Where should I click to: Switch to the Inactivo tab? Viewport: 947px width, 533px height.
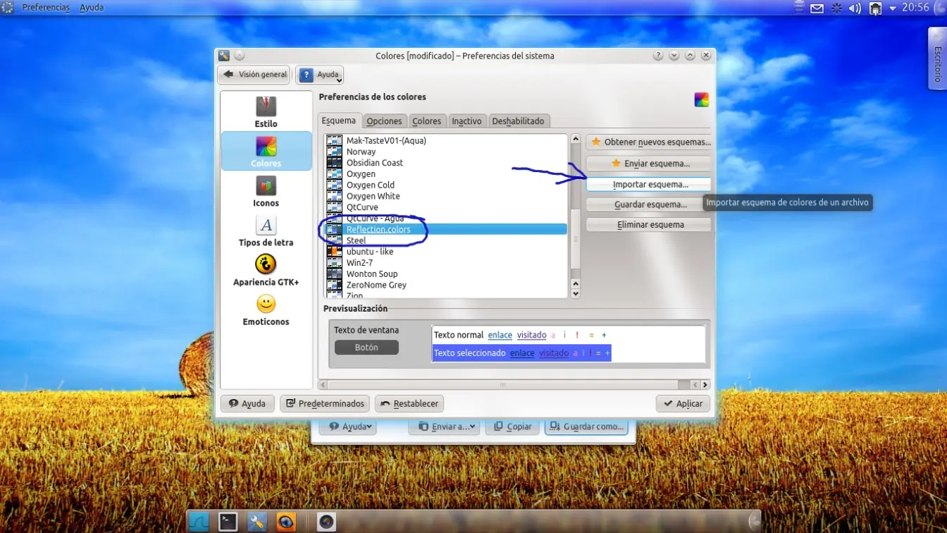point(466,121)
